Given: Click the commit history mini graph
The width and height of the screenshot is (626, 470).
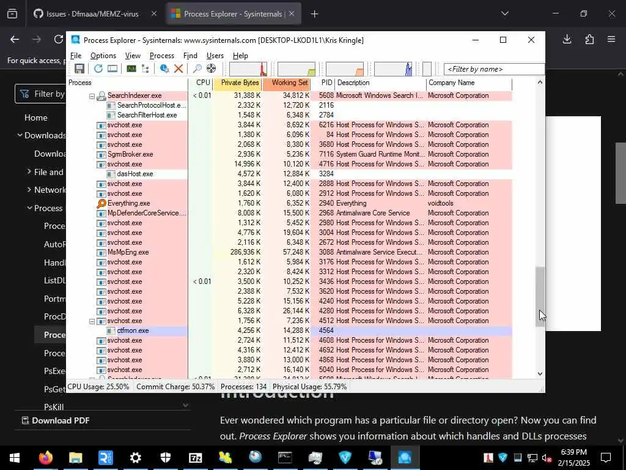Looking at the screenshot, I should 296,69.
